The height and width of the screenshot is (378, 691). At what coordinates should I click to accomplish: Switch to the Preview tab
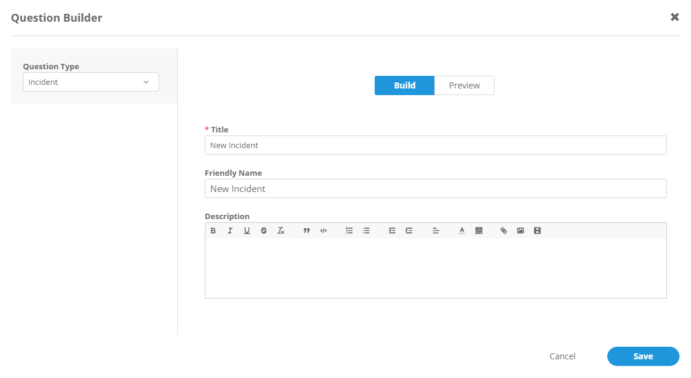pos(464,85)
